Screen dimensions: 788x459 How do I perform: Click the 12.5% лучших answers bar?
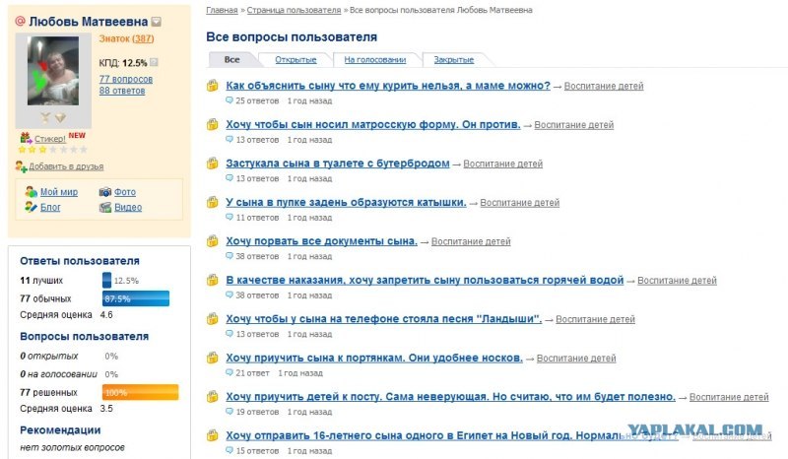click(x=106, y=281)
